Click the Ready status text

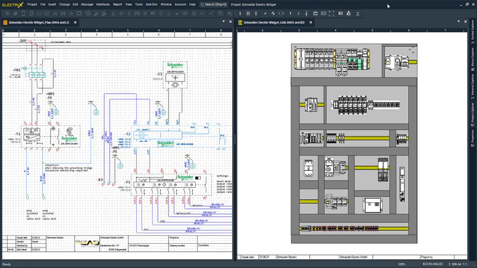coord(7,264)
